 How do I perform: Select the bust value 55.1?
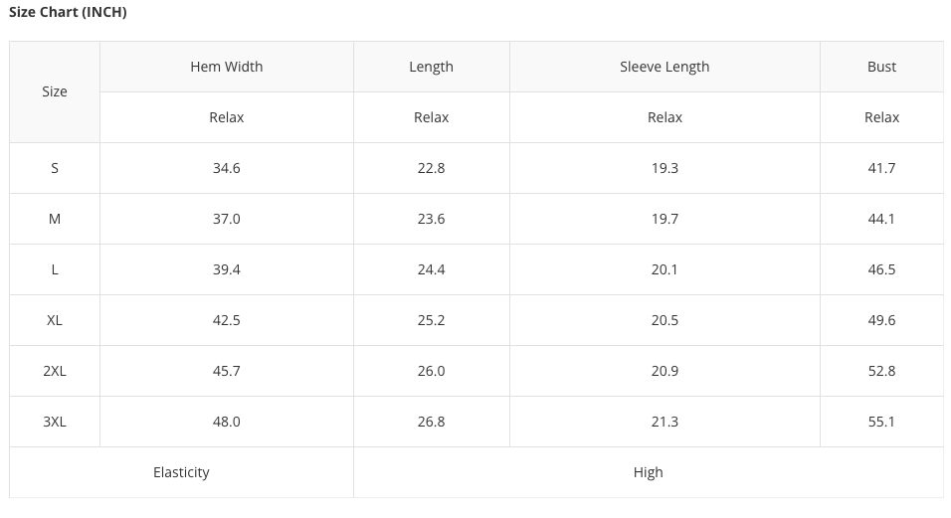click(x=881, y=422)
